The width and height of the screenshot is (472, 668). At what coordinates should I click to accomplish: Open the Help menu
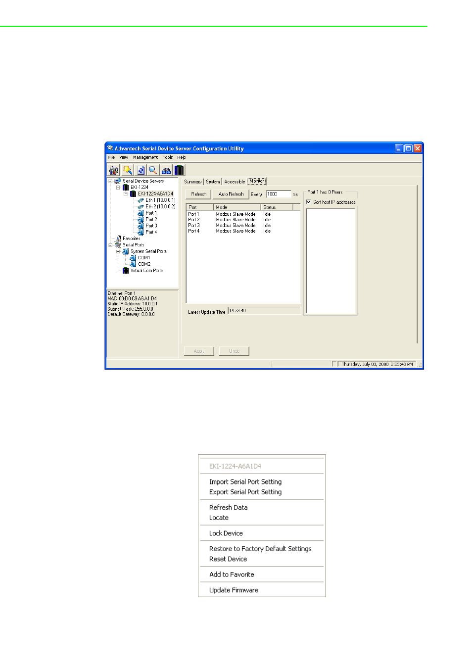pyautogui.click(x=182, y=158)
